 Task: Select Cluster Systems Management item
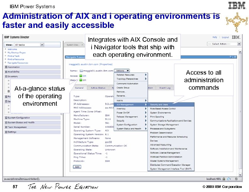(x=171, y=161)
